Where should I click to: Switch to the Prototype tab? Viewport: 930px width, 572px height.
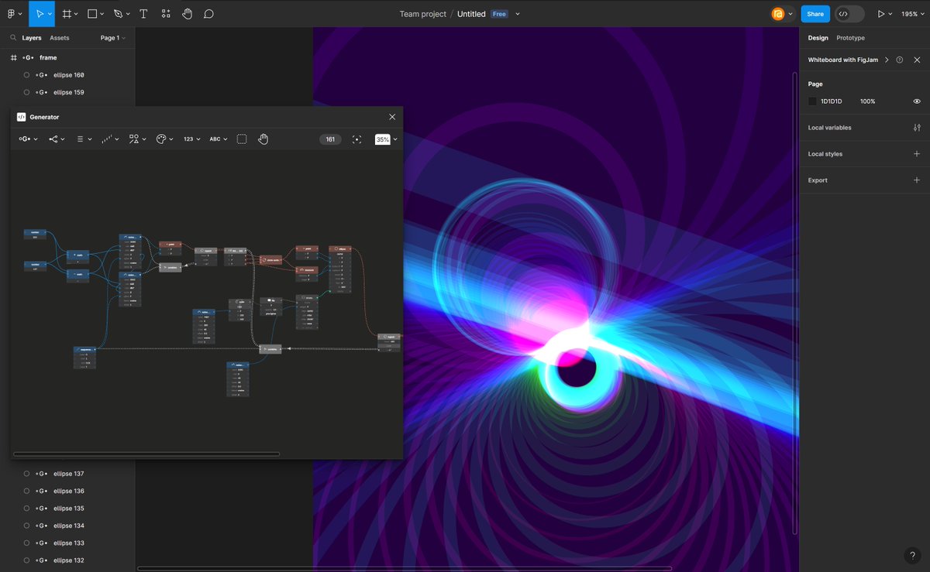coord(850,38)
